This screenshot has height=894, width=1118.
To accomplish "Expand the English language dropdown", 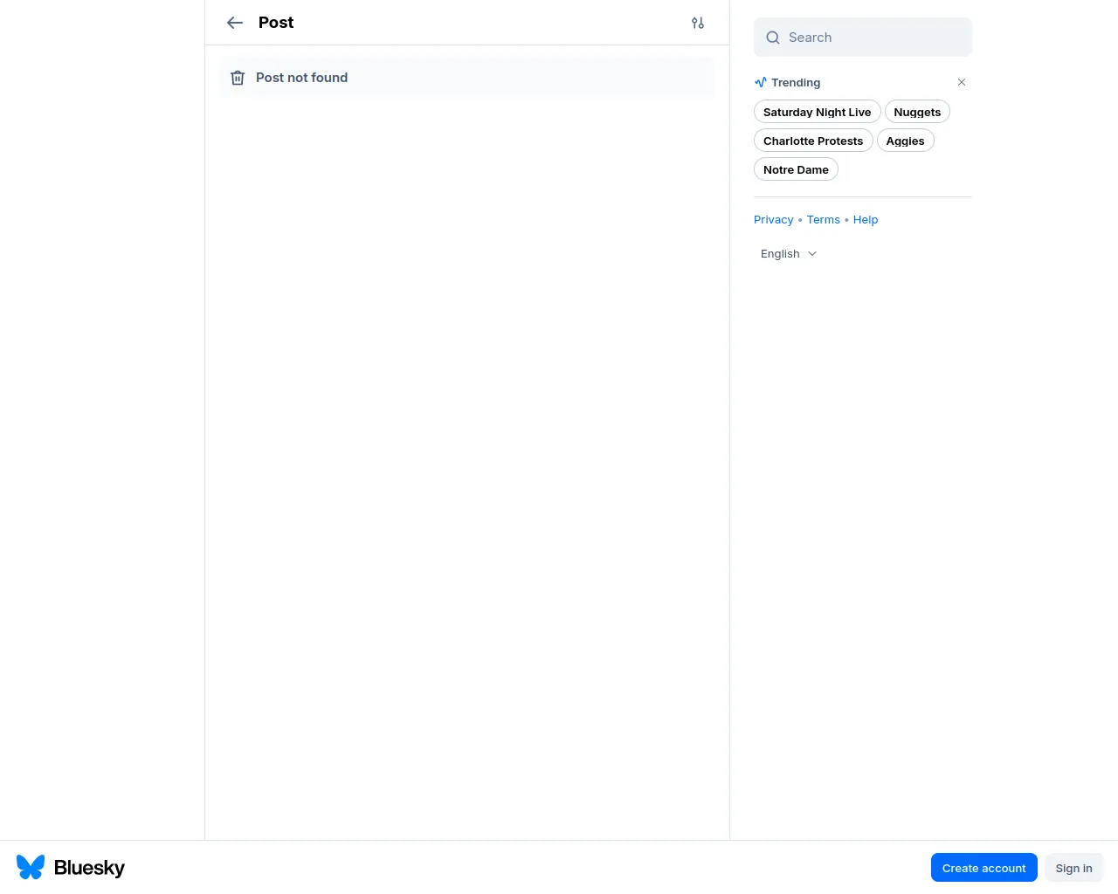I will [788, 254].
